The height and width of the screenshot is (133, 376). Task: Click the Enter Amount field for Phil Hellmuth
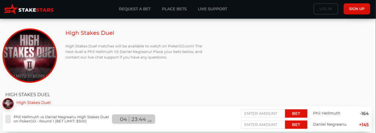[x=263, y=113]
